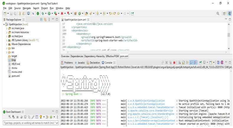Image resolution: width=233 pixels, height=128 pixels.
Task: Open the Back history dropdown arrow
Action: pyautogui.click(x=121, y=14)
